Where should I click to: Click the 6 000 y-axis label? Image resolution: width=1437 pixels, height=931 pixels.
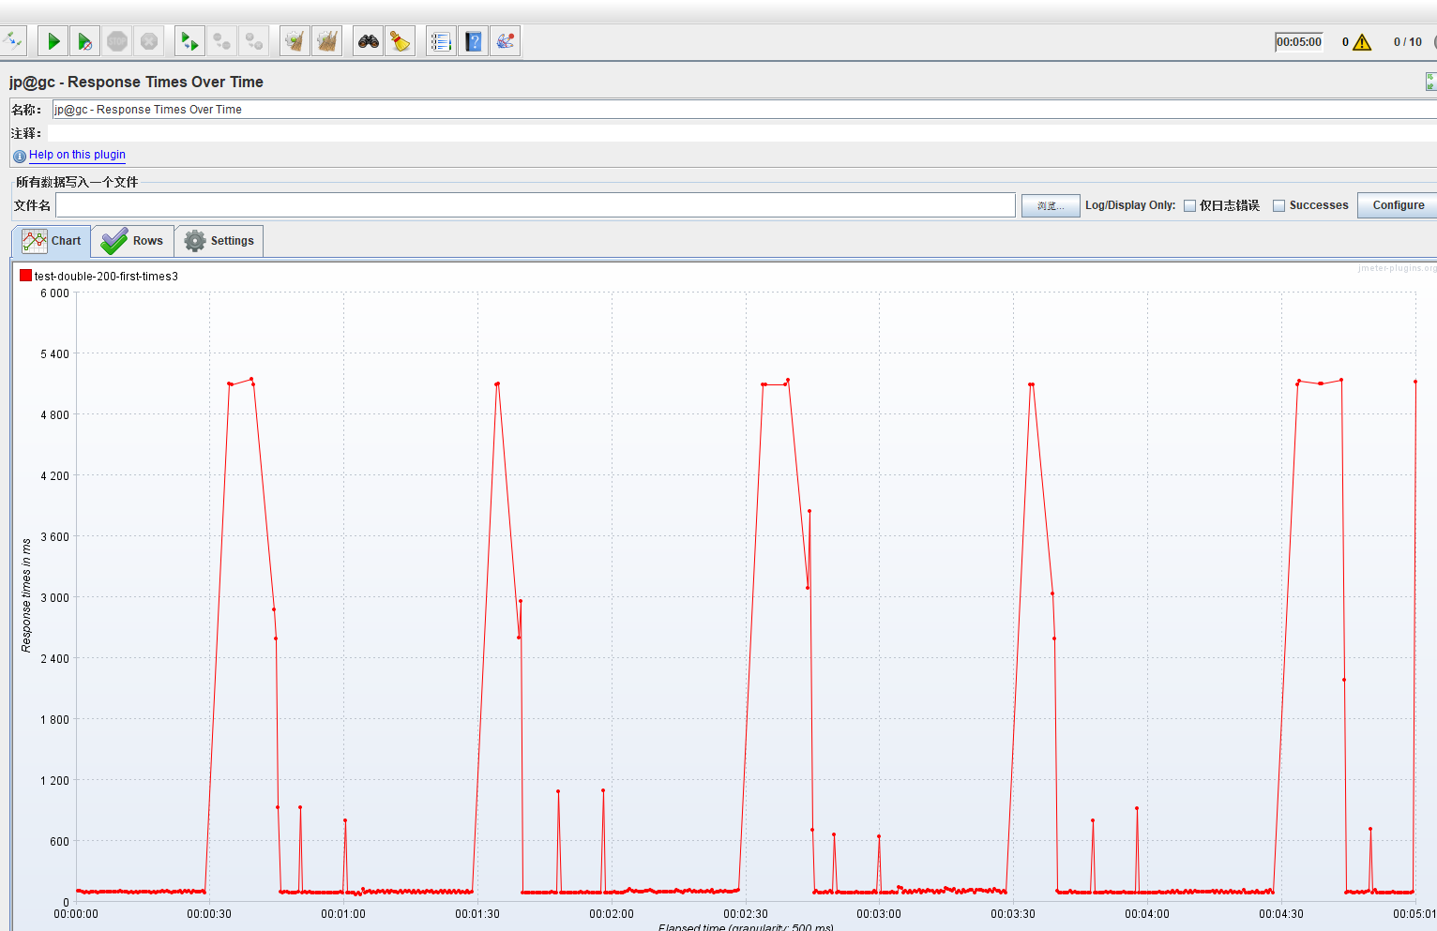coord(54,293)
